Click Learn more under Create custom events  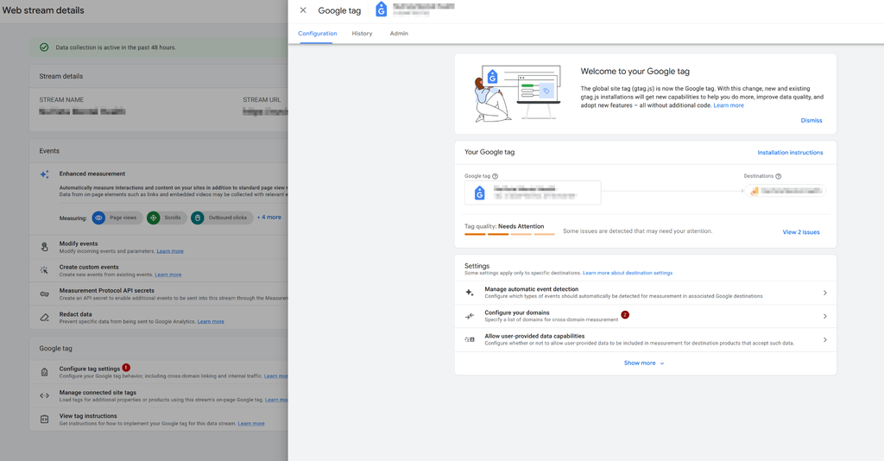pos(168,275)
